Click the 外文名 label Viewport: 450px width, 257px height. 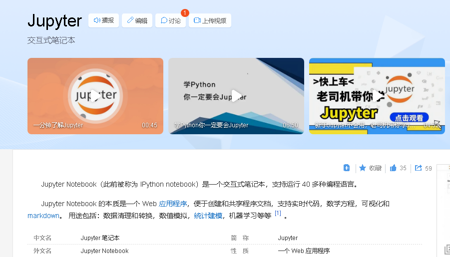coord(42,251)
